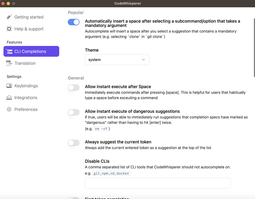Click the Theme label

click(92, 50)
